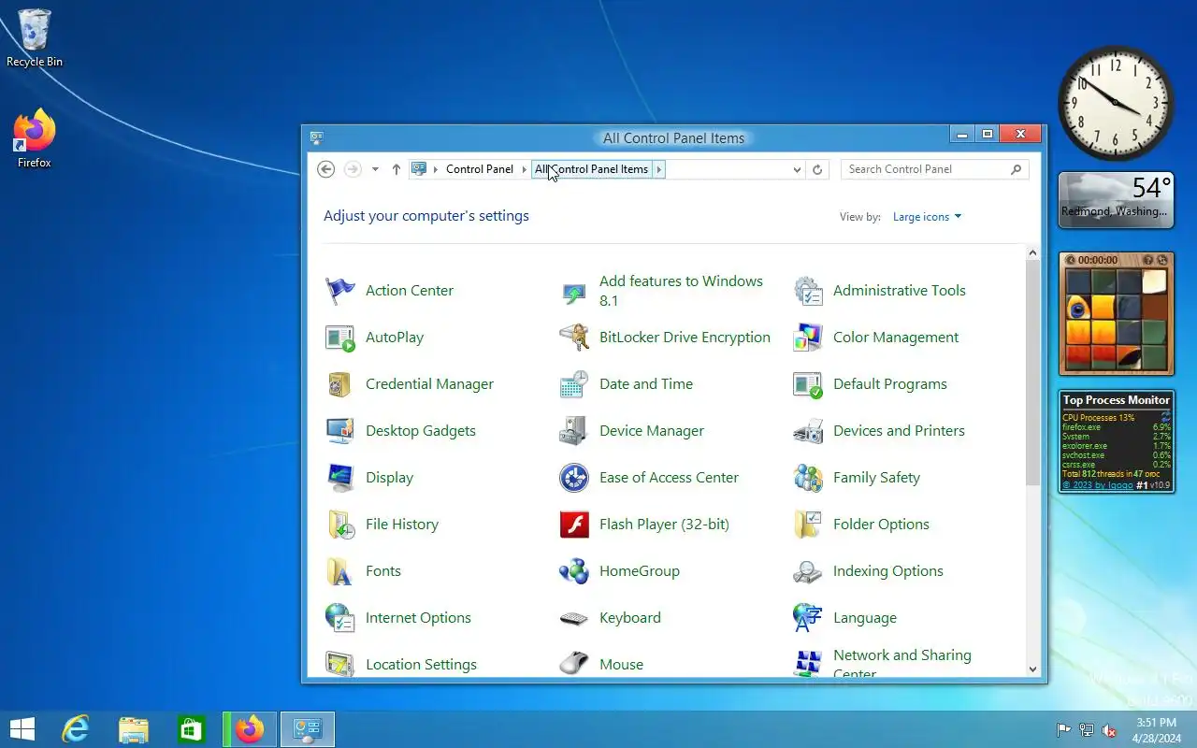This screenshot has height=748, width=1197.
Task: Click firefox.exe row in Top Process Monitor
Action: coord(1117,427)
